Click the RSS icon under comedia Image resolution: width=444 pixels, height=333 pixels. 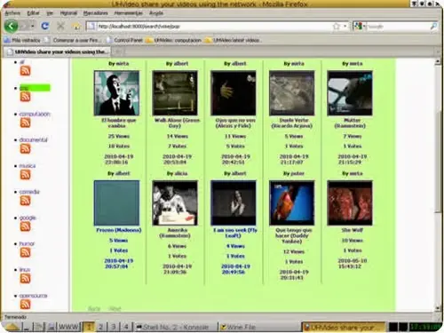click(25, 201)
